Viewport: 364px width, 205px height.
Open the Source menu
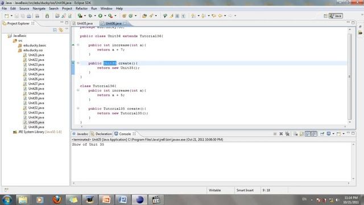[24, 9]
